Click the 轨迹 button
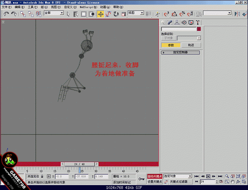The image size is (248, 190). [191, 45]
